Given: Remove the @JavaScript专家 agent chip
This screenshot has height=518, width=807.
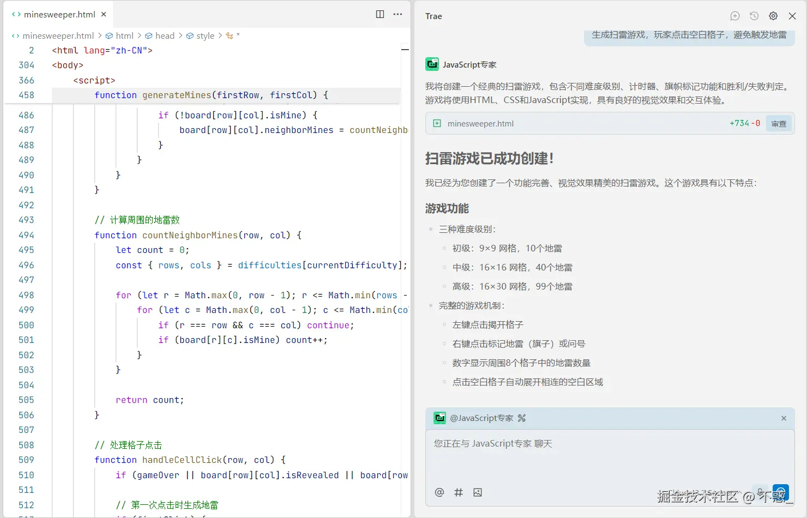Looking at the screenshot, I should point(784,418).
